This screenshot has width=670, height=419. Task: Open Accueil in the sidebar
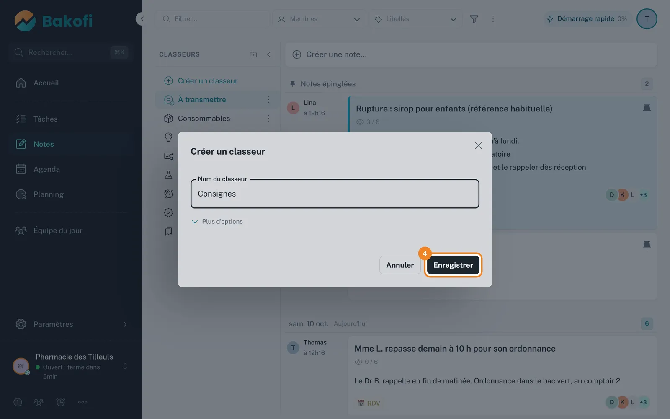[71, 83]
